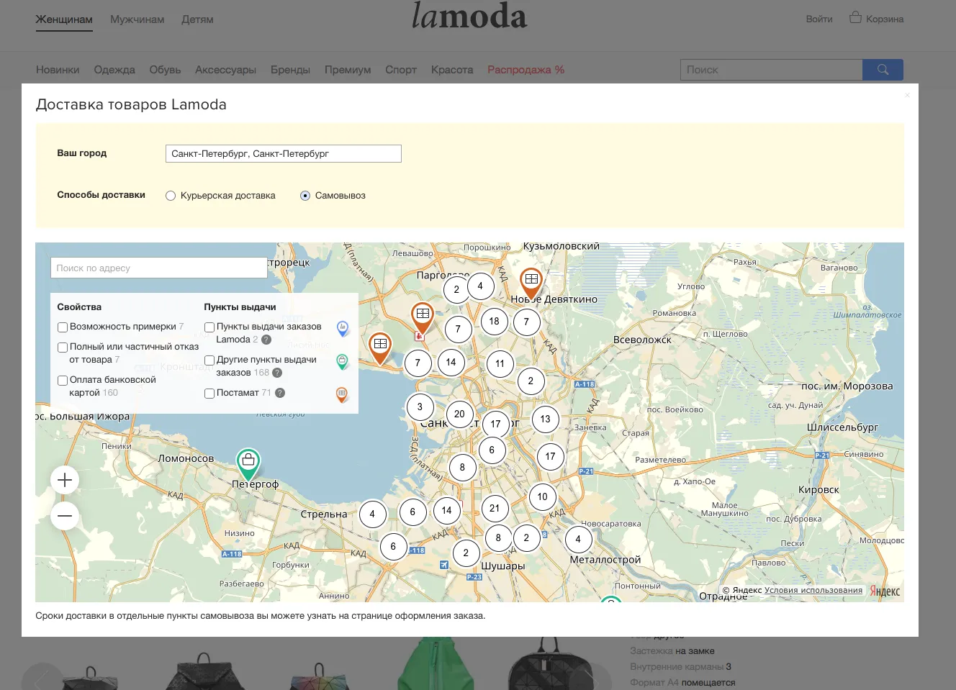The image size is (956, 690).
Task: Click the Всеволожск label on the map
Action: pyautogui.click(x=642, y=340)
